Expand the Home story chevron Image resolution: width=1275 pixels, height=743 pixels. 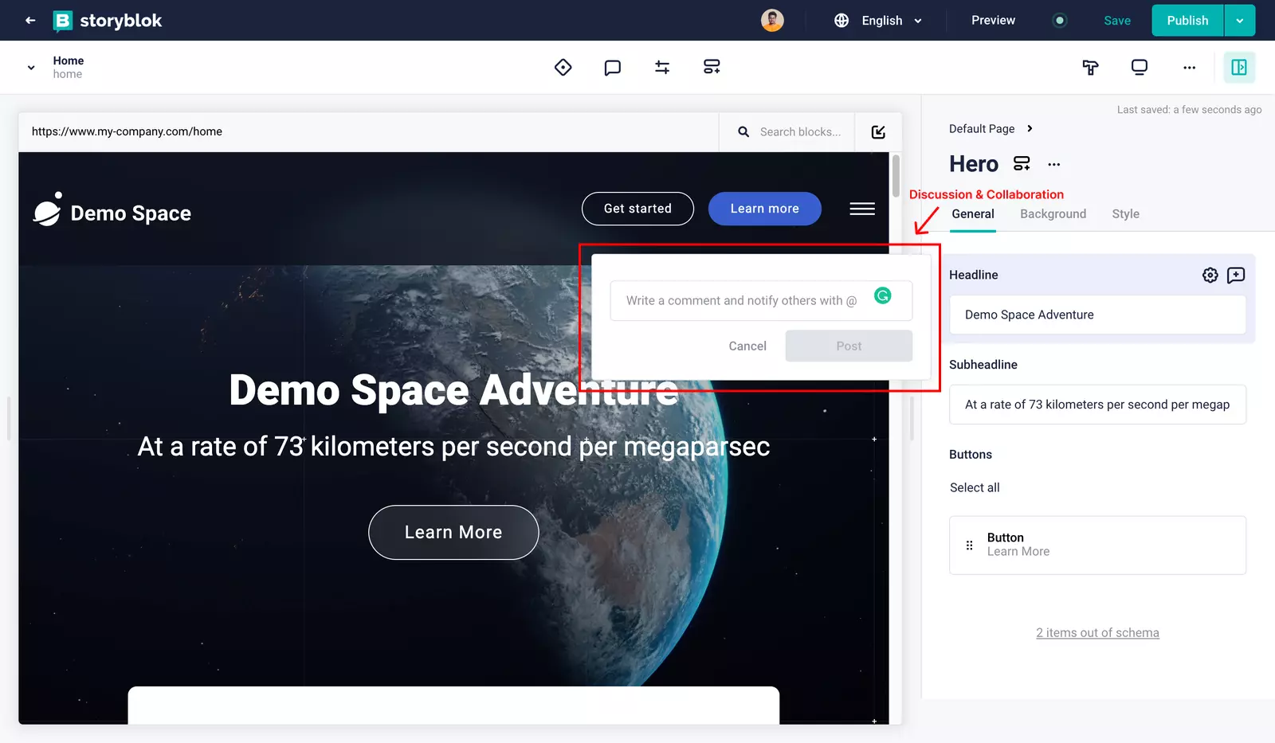[x=31, y=68]
